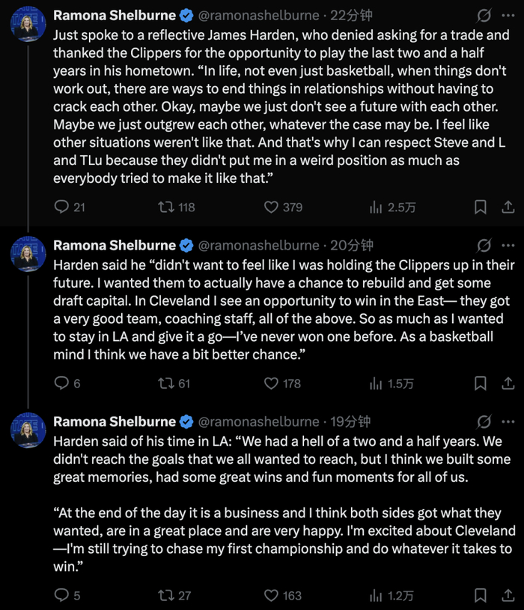Share the first tweet in the thread
This screenshot has height=610, width=524.
point(507,207)
